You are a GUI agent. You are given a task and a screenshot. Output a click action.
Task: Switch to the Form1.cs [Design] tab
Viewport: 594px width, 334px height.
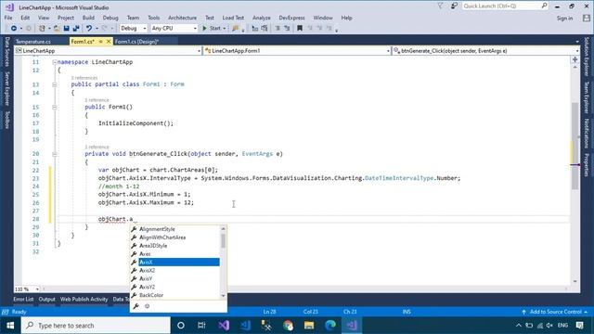136,42
